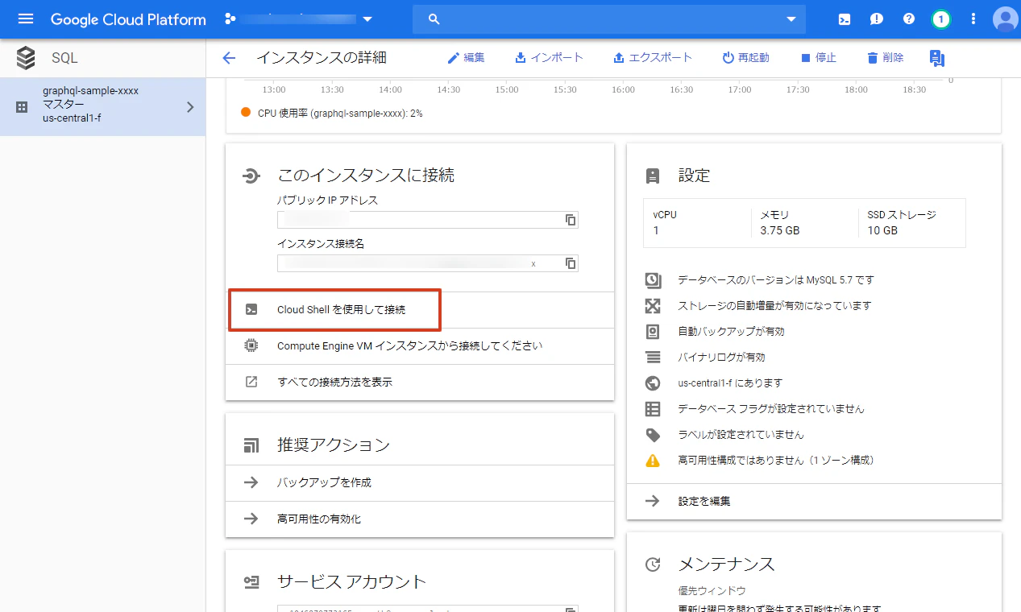
Task: Show all connection methods (すべての接続方法を表示)
Action: point(420,382)
